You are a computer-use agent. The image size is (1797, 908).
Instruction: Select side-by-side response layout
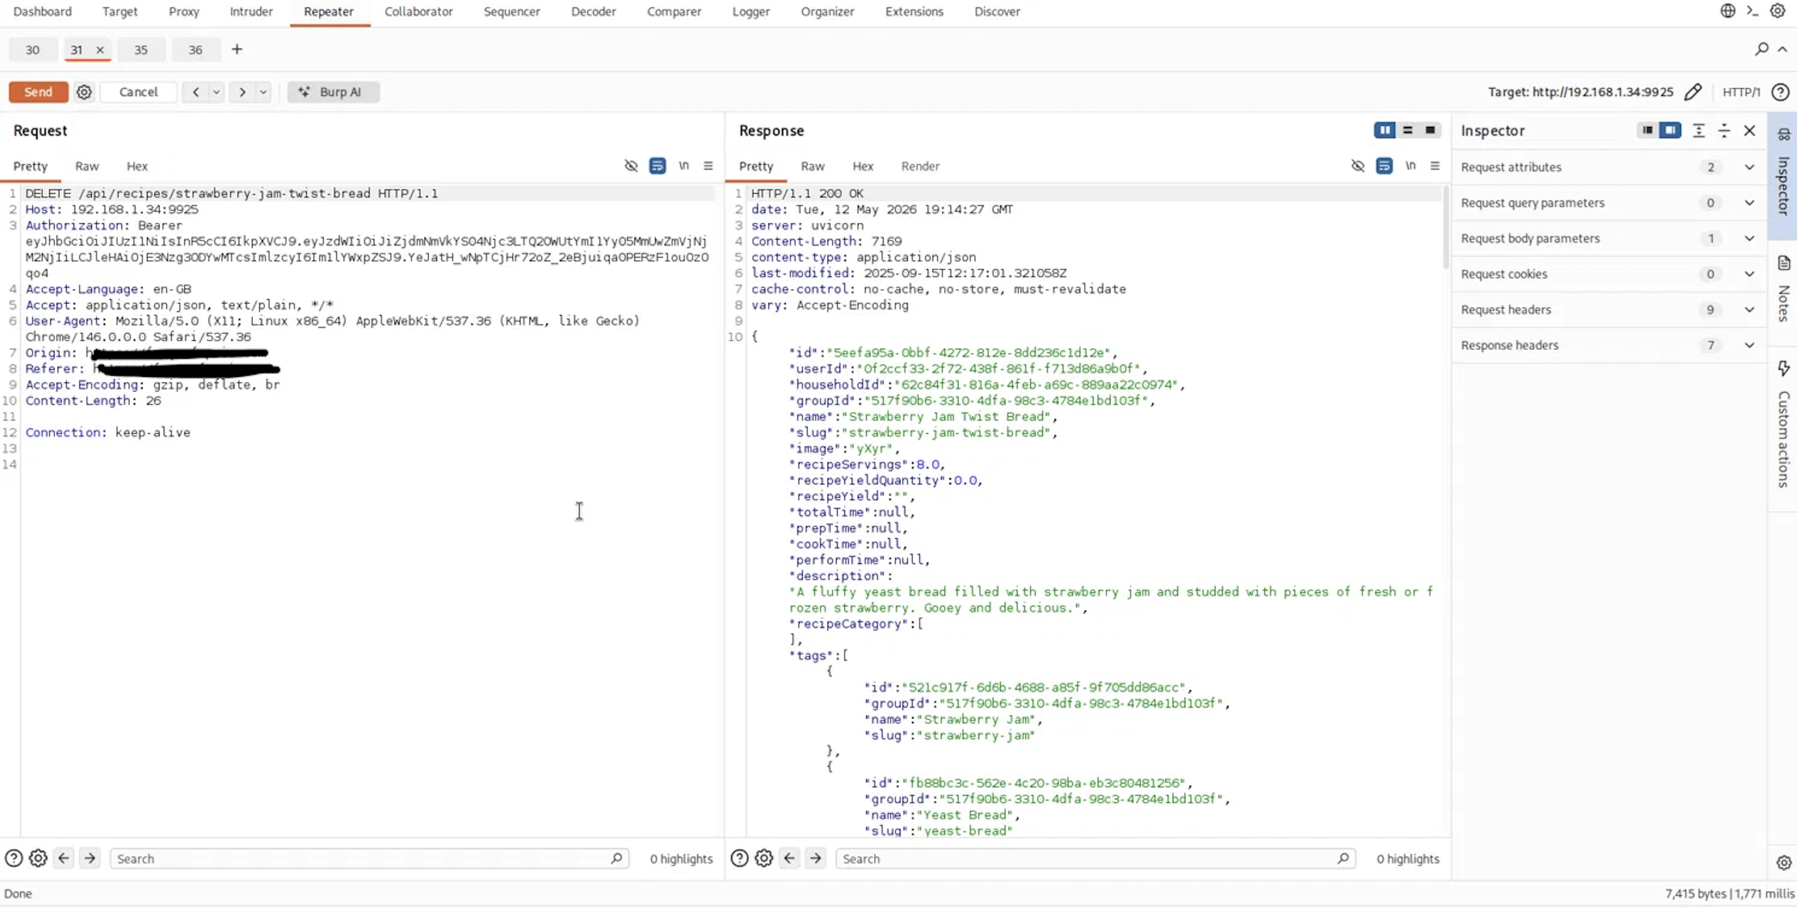(1385, 130)
